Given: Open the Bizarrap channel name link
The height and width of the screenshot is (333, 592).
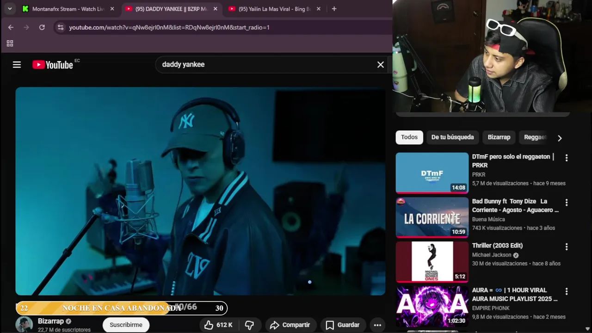Looking at the screenshot, I should tap(51, 321).
